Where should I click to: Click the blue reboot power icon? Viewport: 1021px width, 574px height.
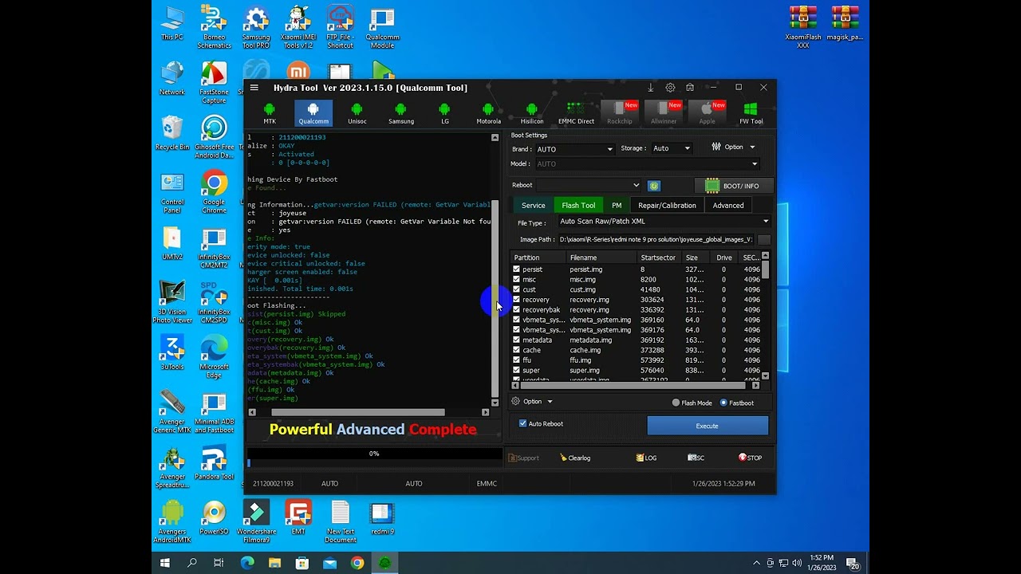tap(654, 186)
